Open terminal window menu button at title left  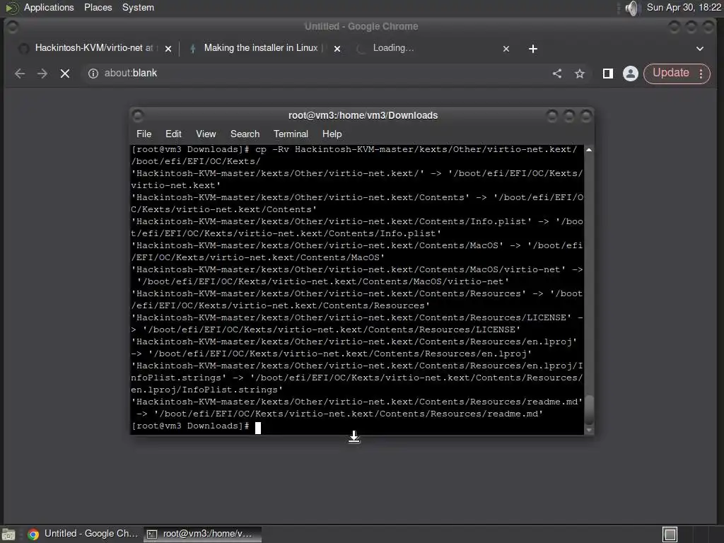[138, 115]
